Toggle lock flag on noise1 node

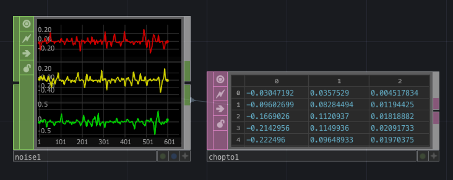point(27,67)
